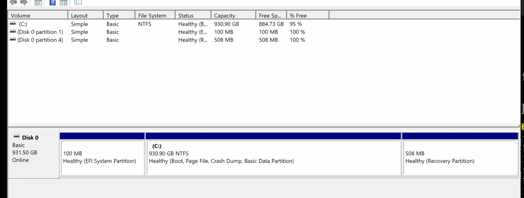Toggle the Show/Hide Console Tree icon

pyautogui.click(x=38, y=3)
